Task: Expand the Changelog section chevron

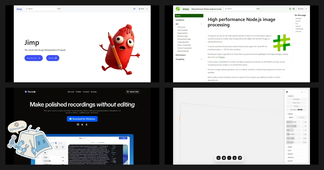Action: pos(201,59)
